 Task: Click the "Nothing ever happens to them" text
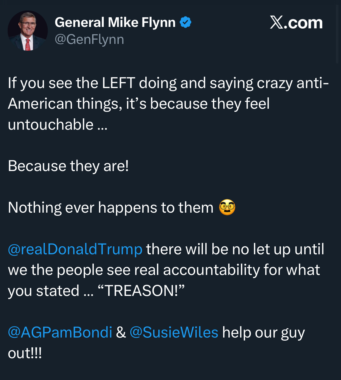(x=111, y=208)
